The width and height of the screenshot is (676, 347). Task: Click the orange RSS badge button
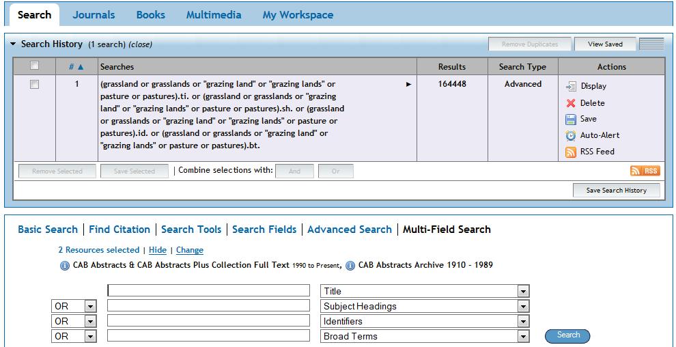point(645,171)
